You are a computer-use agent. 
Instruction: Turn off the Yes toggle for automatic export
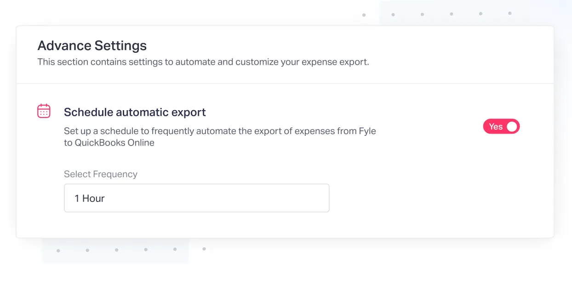click(501, 127)
